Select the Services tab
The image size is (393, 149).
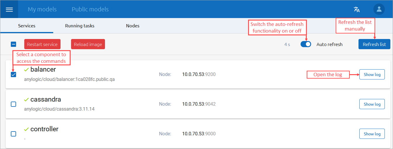pos(27,26)
